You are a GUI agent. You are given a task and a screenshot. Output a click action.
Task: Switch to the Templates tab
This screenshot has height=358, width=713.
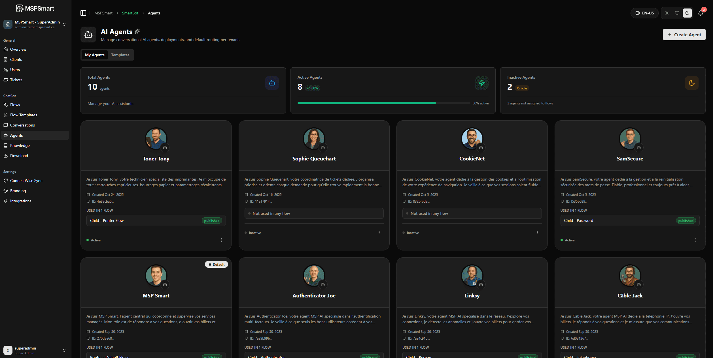click(x=120, y=55)
